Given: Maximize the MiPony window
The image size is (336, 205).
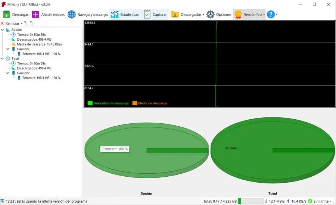Looking at the screenshot, I should 314,4.
